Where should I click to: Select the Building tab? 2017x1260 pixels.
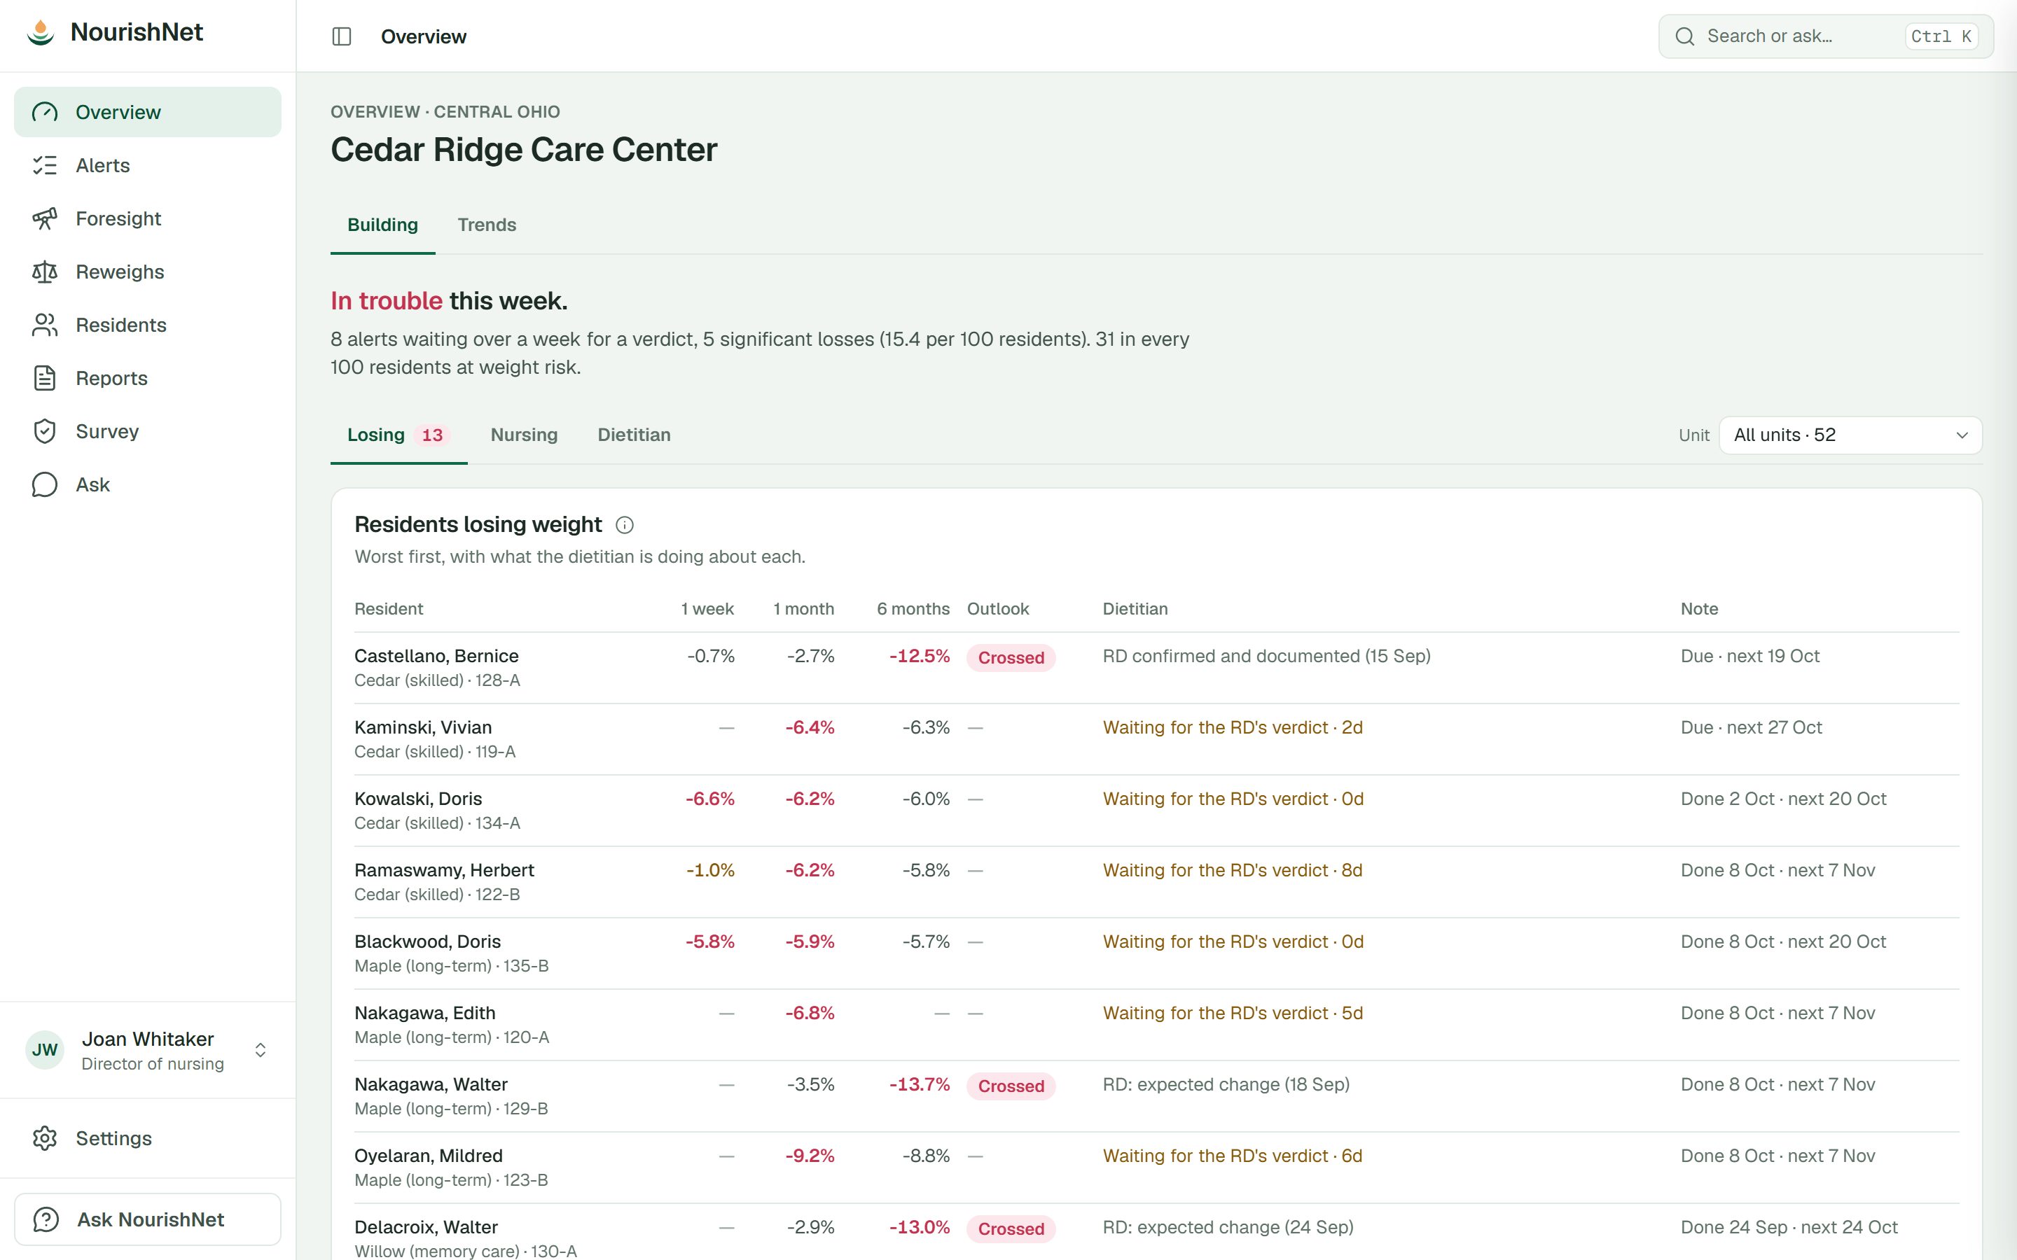382,225
